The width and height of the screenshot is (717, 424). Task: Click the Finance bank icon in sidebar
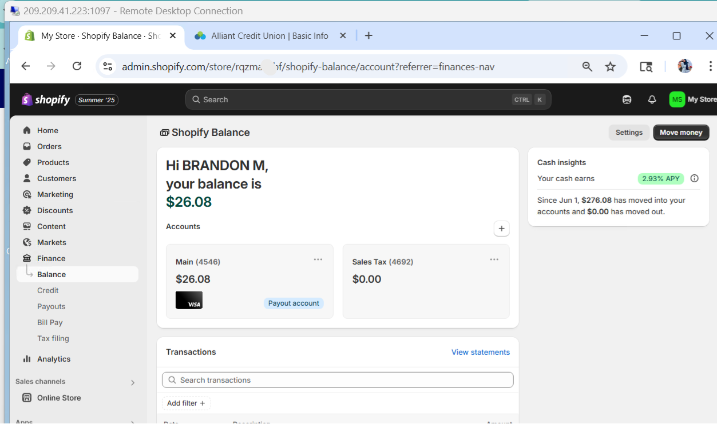tap(27, 258)
